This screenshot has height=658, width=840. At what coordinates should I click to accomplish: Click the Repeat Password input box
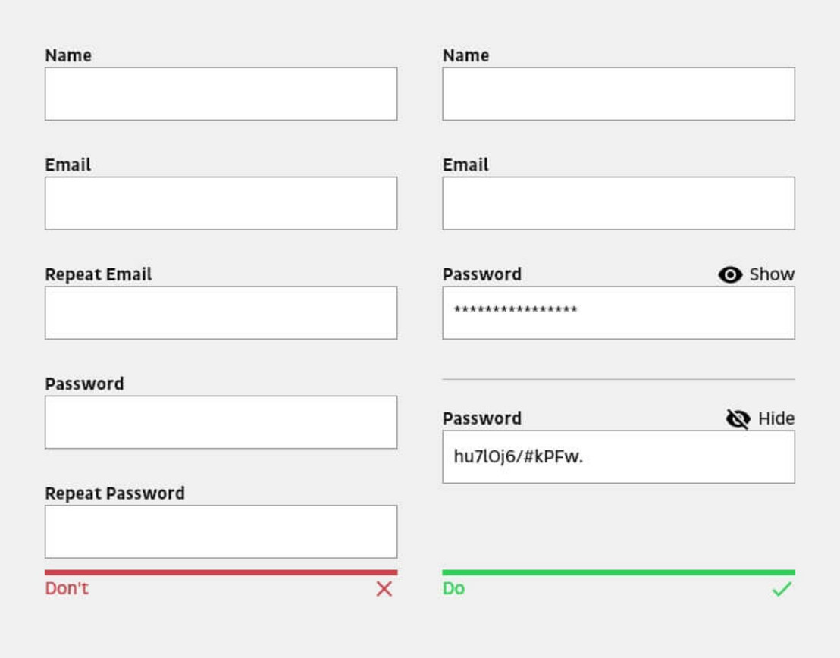[x=221, y=531]
